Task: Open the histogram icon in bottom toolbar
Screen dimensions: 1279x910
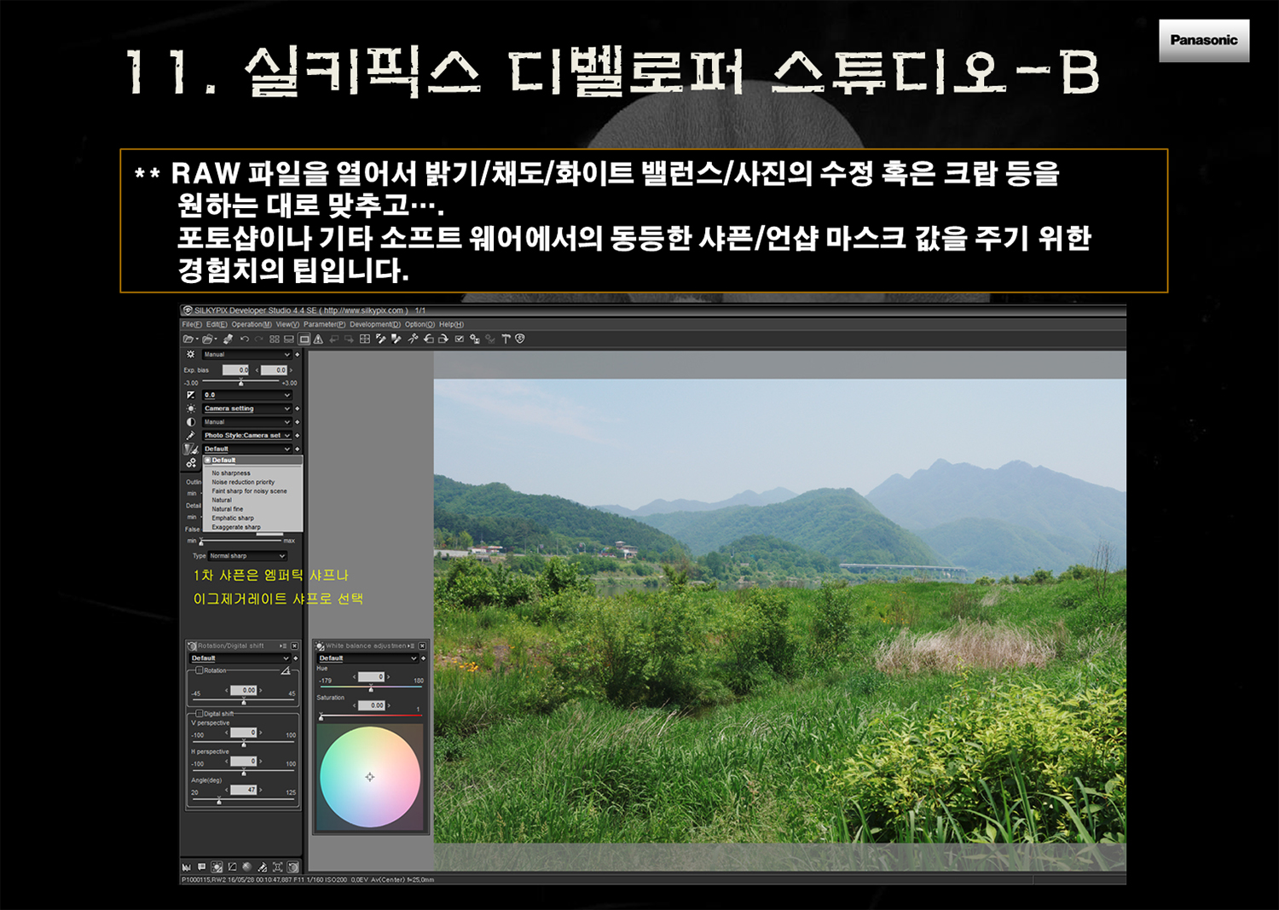Action: coord(187,867)
